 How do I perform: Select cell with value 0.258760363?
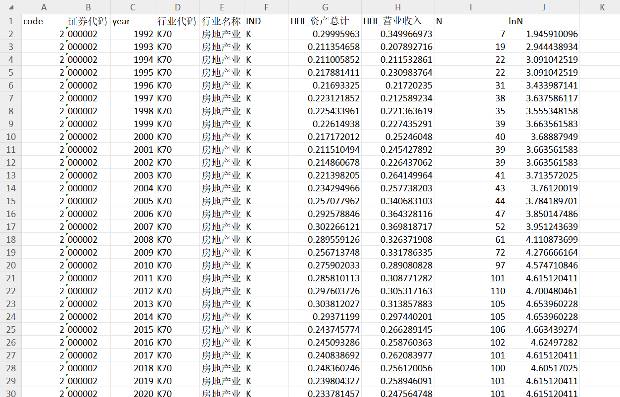tap(398, 343)
